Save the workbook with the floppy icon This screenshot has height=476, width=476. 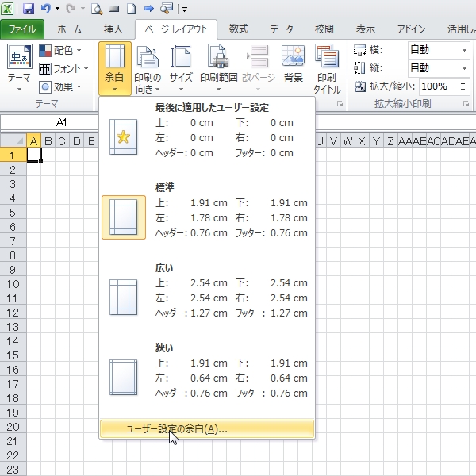click(29, 9)
